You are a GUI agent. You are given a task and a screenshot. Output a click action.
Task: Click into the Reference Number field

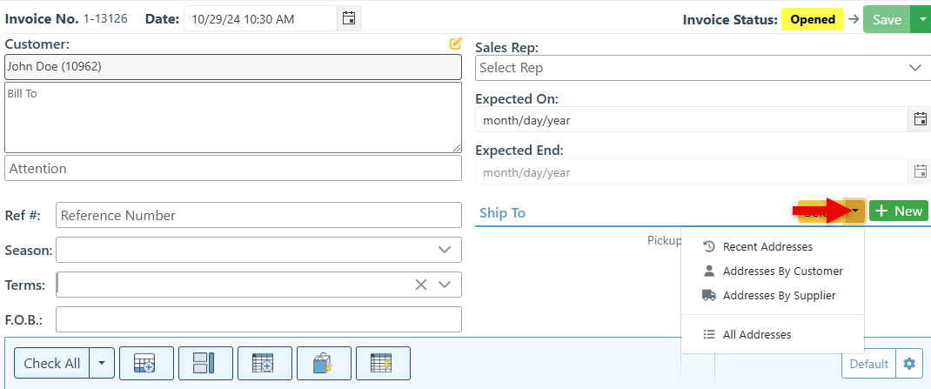258,215
